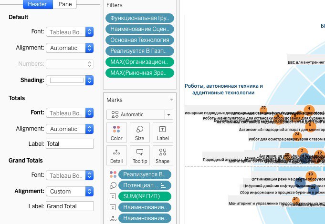Click label Сбор информации о процессе бурения

283,193
